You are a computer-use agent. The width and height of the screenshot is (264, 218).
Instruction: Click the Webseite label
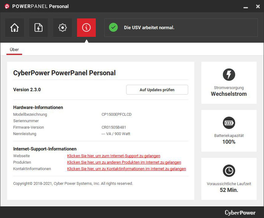(x=21, y=156)
